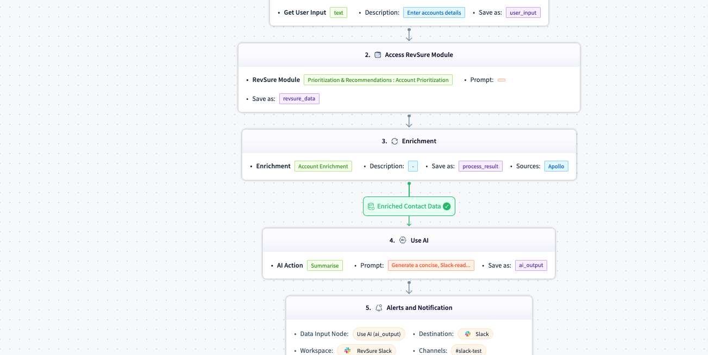Click the Summarise AI action tag
Image resolution: width=708 pixels, height=355 pixels.
coord(325,265)
